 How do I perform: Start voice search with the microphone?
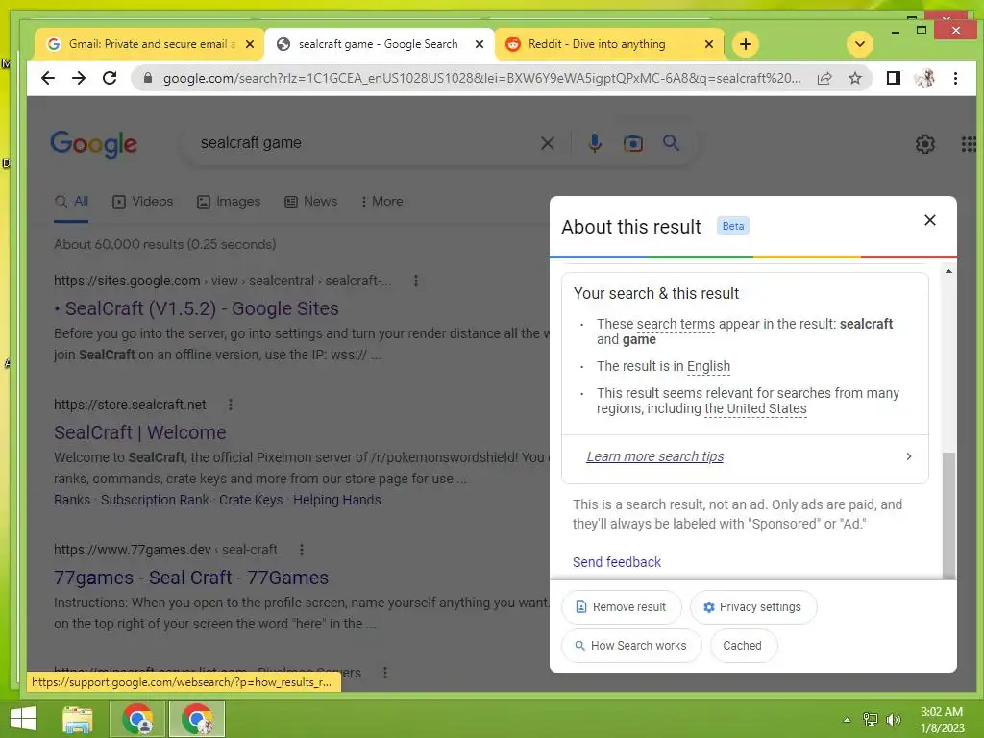594,144
